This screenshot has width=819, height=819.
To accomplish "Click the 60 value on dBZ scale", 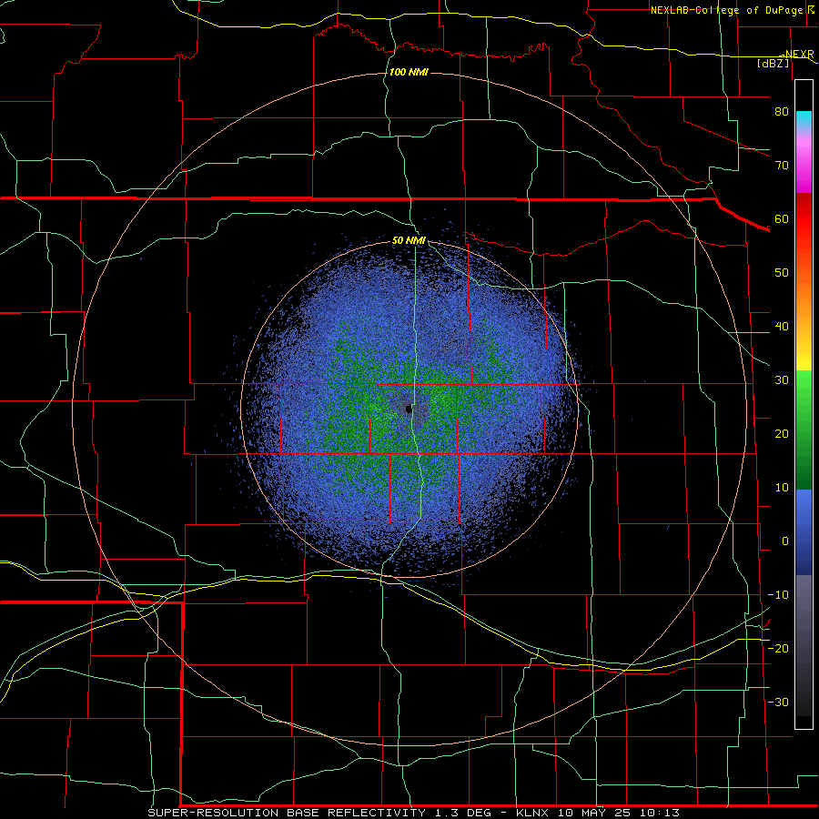I will click(782, 218).
